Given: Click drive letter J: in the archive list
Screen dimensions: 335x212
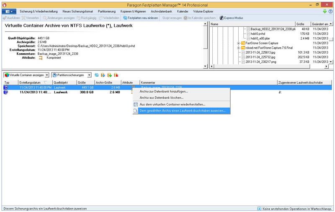Looking at the screenshot, I should [x=280, y=92].
